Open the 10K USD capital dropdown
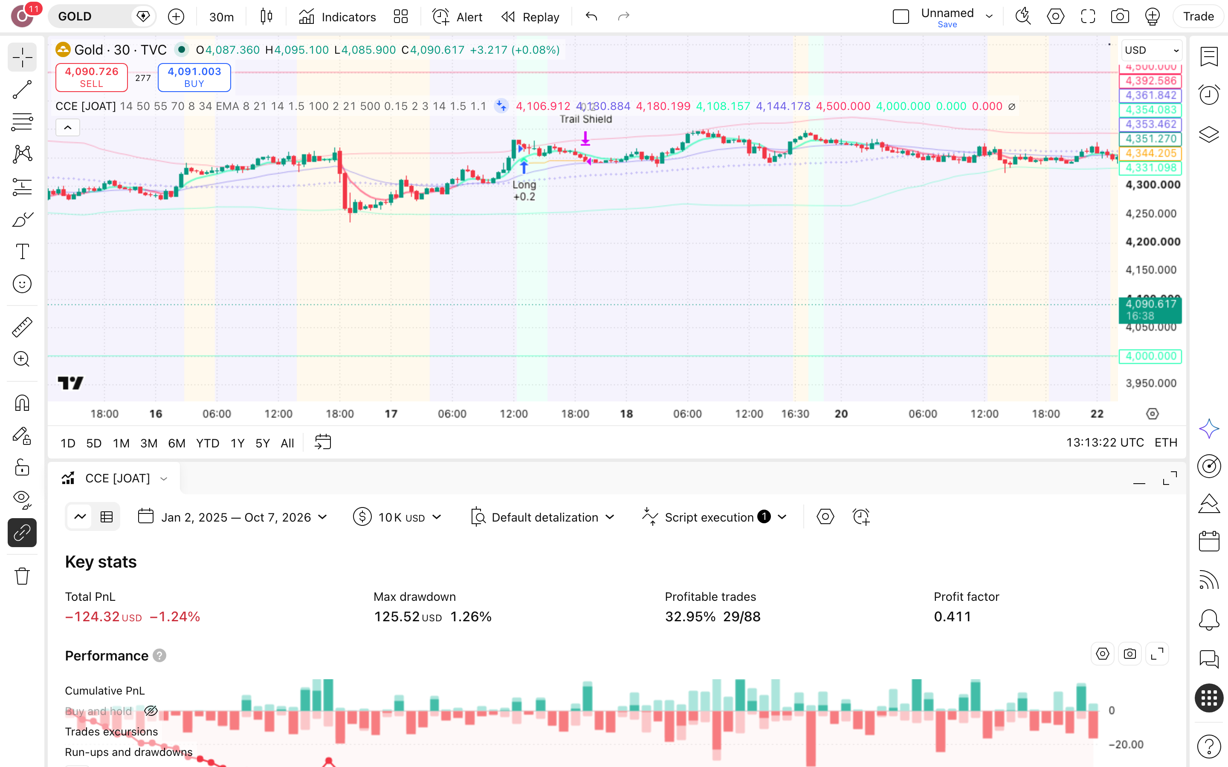Image resolution: width=1228 pixels, height=767 pixels. pyautogui.click(x=397, y=517)
